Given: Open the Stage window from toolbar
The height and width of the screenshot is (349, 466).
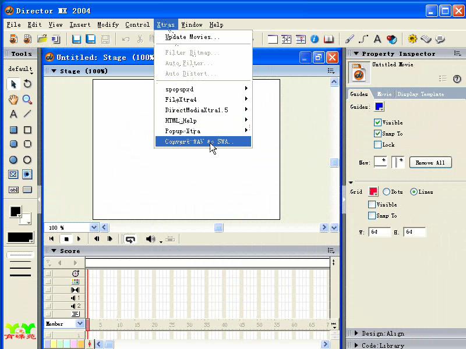Looking at the screenshot, I should pyautogui.click(x=273, y=39).
